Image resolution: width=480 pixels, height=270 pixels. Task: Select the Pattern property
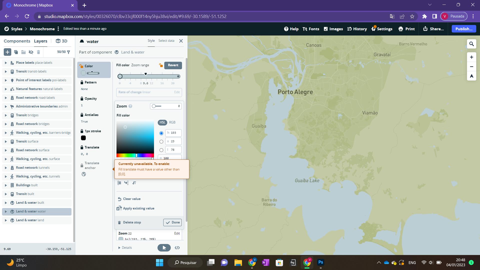pyautogui.click(x=94, y=85)
